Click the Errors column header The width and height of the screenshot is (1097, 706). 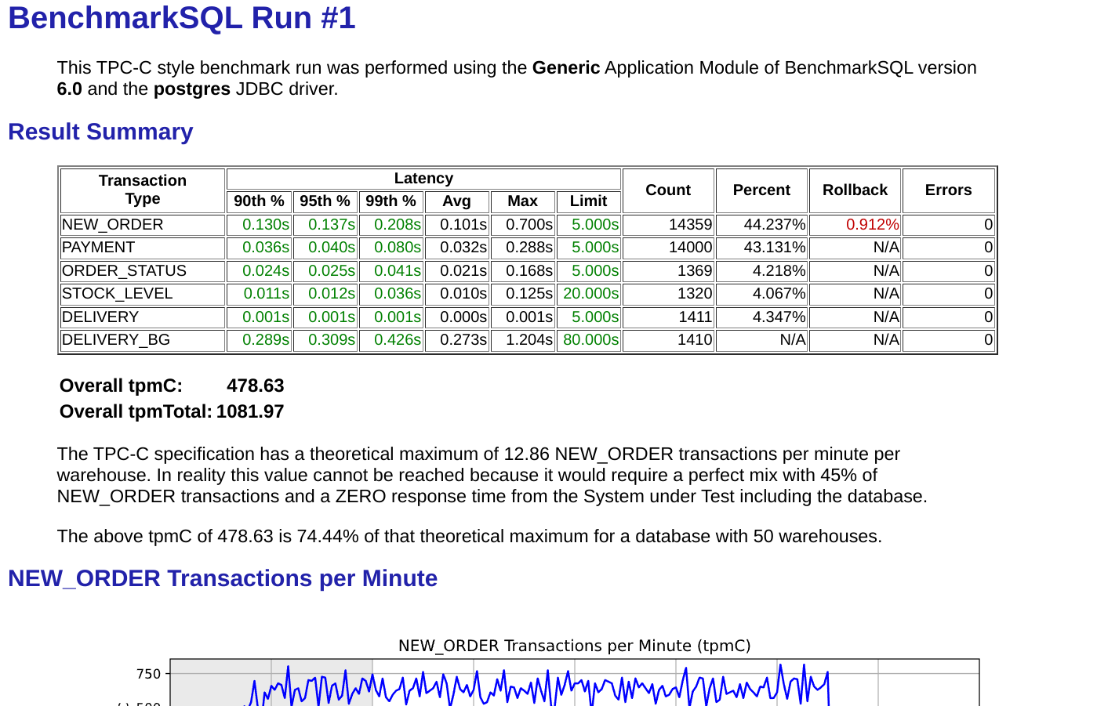(x=948, y=190)
